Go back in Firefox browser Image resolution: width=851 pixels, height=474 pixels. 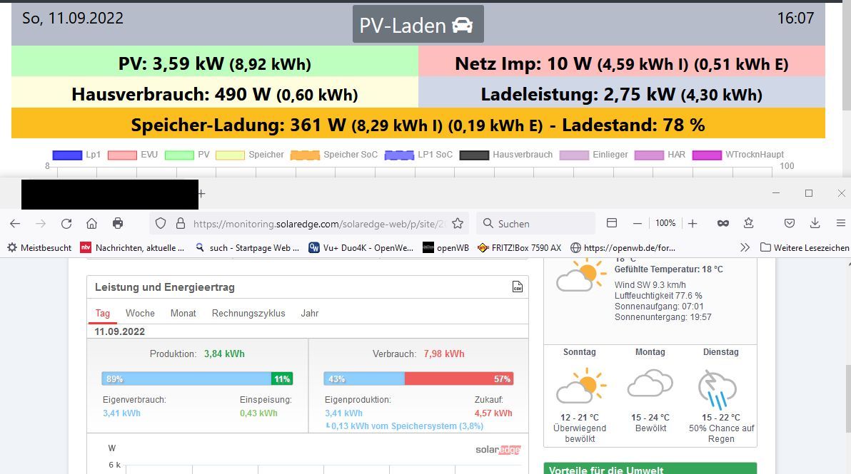point(15,224)
